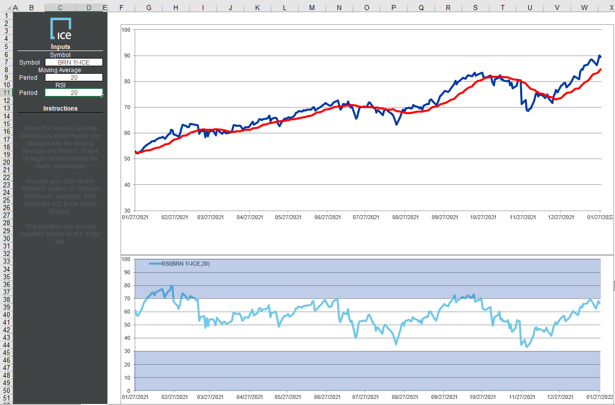Click the 100 value-axis label on the RSI chart

pyautogui.click(x=126, y=259)
